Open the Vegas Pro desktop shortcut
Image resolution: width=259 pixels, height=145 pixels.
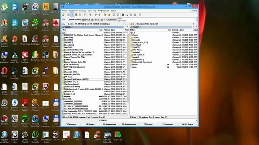(25, 25)
